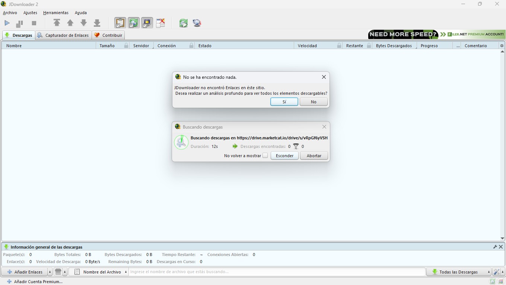Screen dimensions: 506x285
Task: Toggle clipboard monitoring button
Action: click(x=120, y=23)
